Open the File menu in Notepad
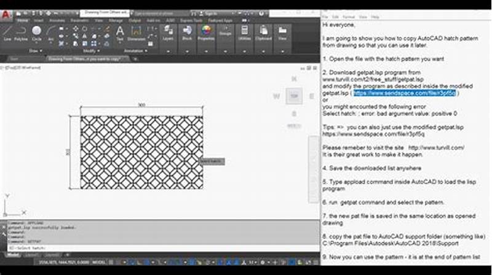Image resolution: width=492 pixels, height=275 pixels. point(325,17)
